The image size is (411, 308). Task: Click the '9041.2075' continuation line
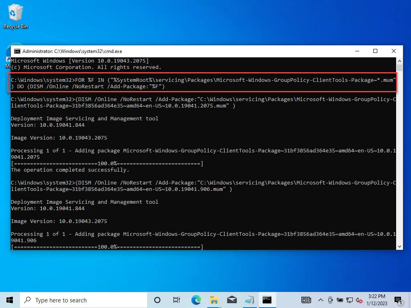pos(25,157)
